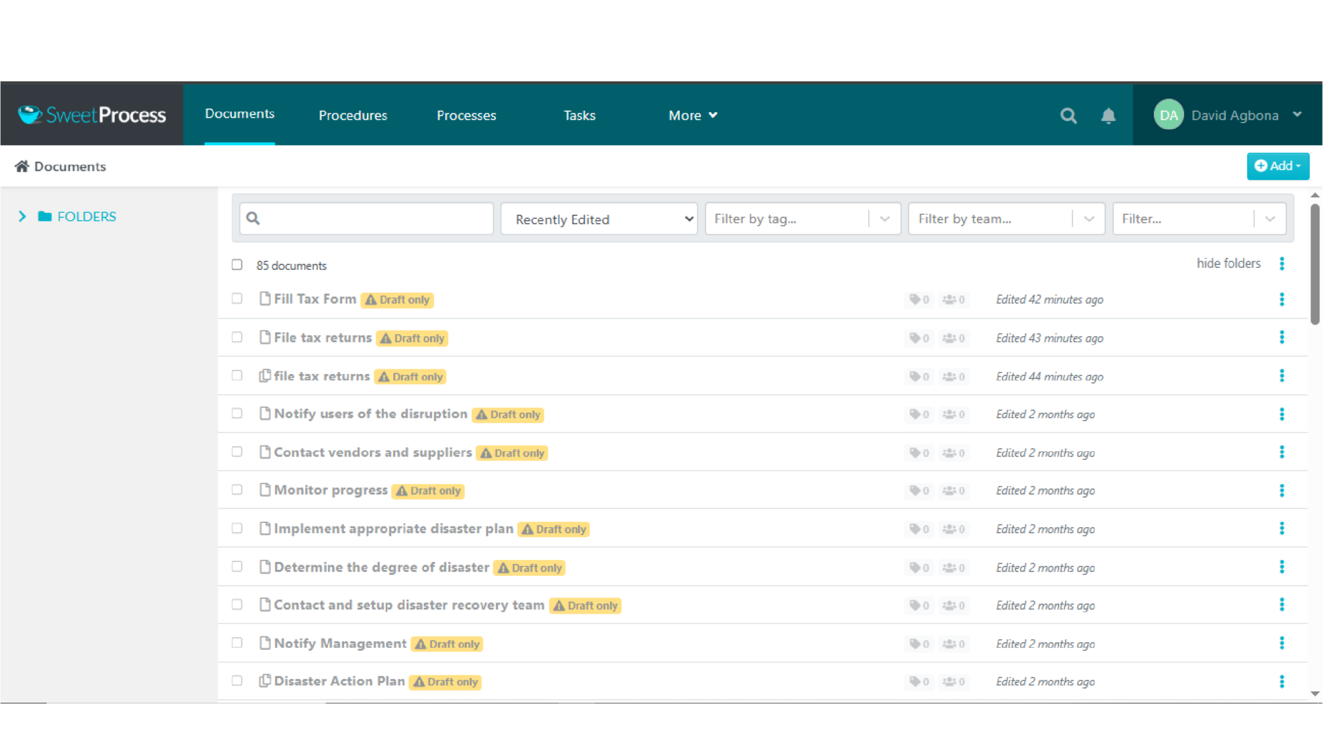Open the Contact vendors and suppliers document
Image resolution: width=1342 pixels, height=742 pixels.
(x=373, y=452)
